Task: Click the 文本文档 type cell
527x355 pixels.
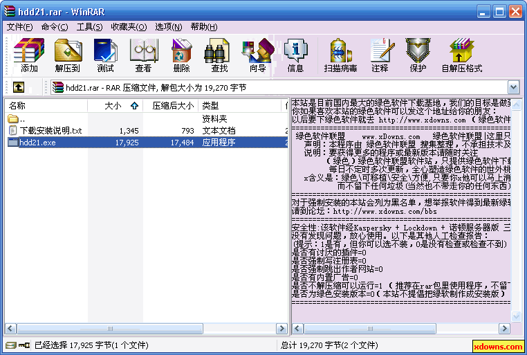Action: tap(219, 130)
